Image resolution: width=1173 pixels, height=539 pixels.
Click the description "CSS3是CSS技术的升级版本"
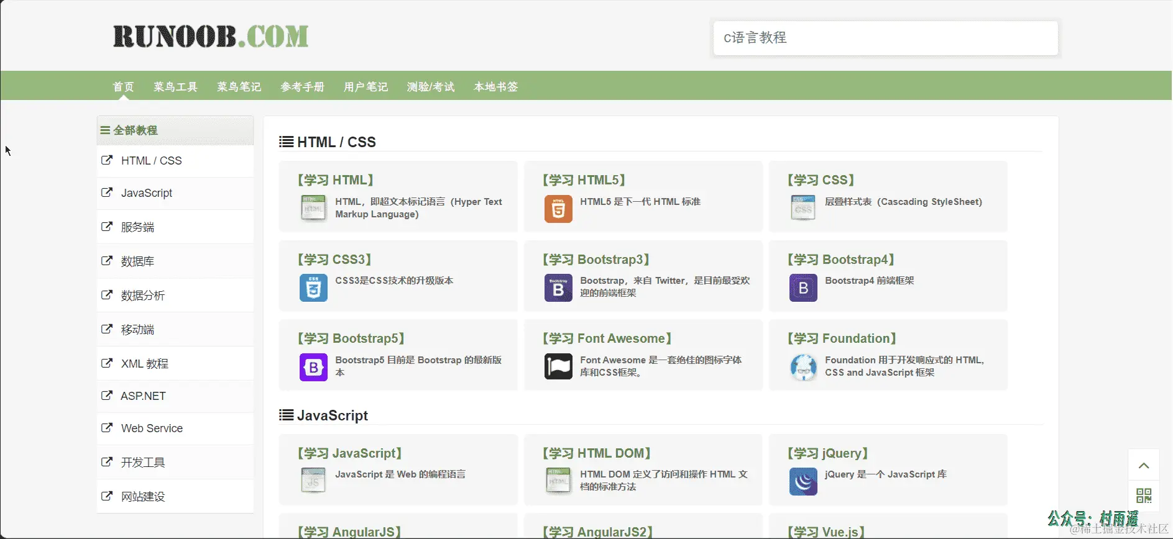(x=394, y=281)
